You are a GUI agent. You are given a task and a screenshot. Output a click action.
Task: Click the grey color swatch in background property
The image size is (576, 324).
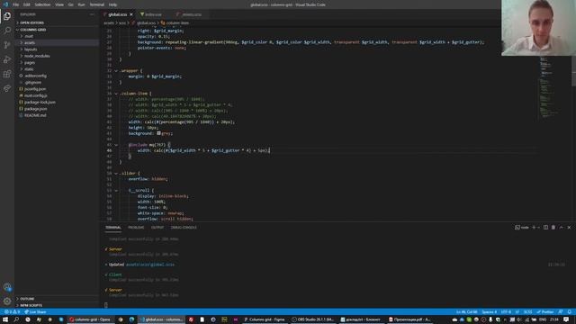[x=158, y=133]
